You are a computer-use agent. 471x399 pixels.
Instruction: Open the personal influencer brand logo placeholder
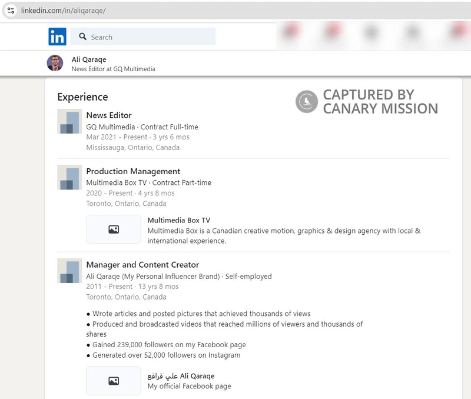pyautogui.click(x=69, y=271)
